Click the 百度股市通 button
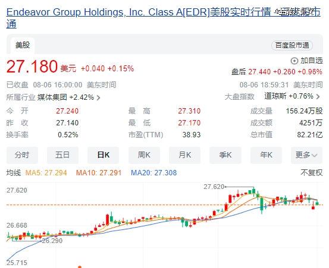Viewport: 329px width, 268px height. (292, 46)
